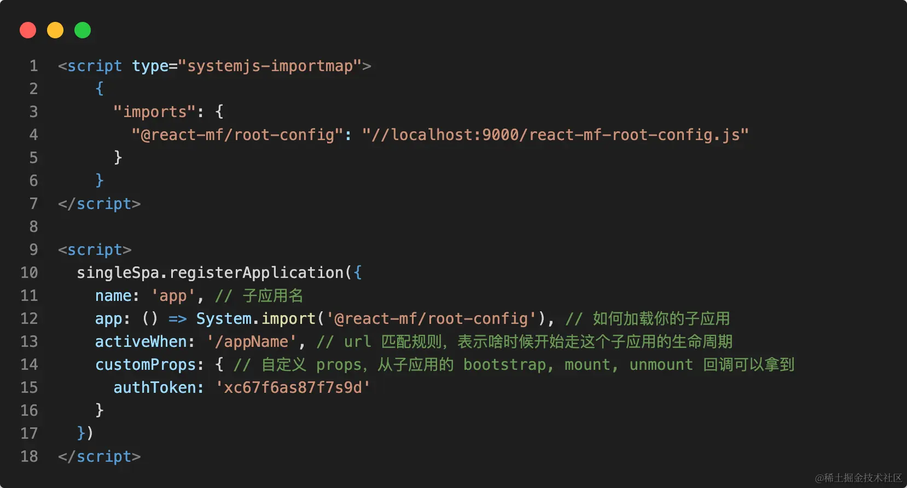This screenshot has width=907, height=488.
Task: Click the '@react-mf/root-config' string on line 12
Action: 432,319
